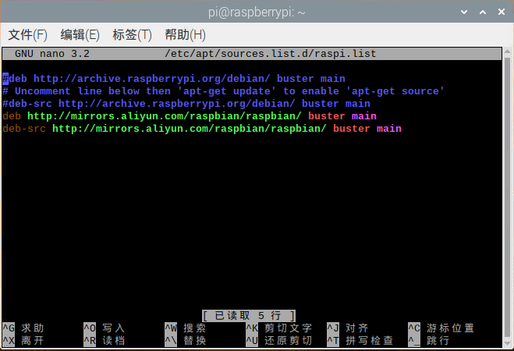
Task: Click the ^U 还原剪切 shortcut
Action: point(279,341)
